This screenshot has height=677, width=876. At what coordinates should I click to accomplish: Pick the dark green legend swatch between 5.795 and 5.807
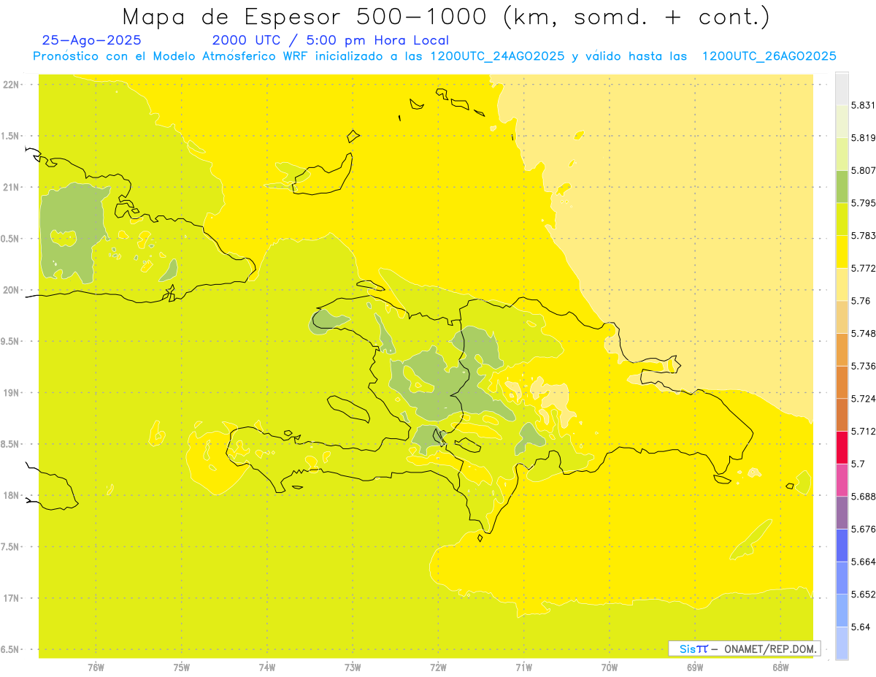coord(842,186)
